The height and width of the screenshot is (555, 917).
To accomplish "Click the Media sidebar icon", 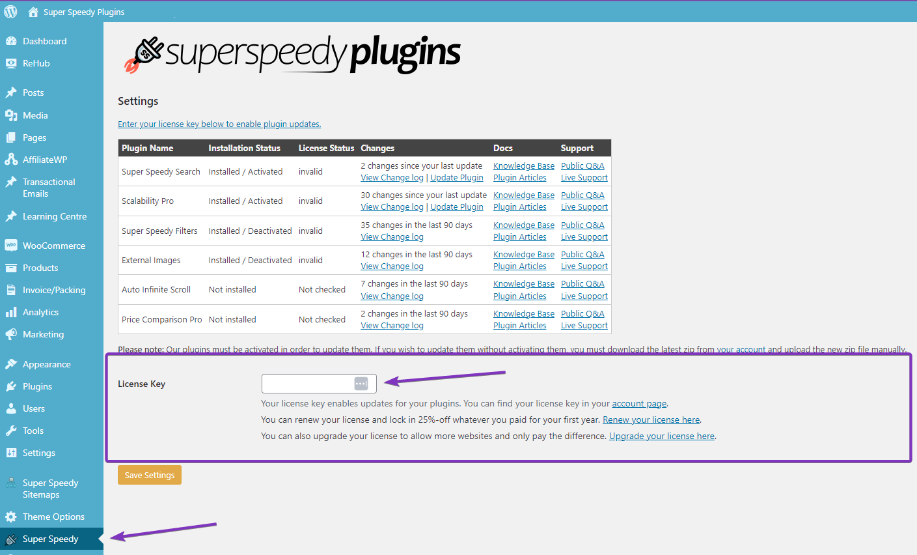I will point(11,115).
